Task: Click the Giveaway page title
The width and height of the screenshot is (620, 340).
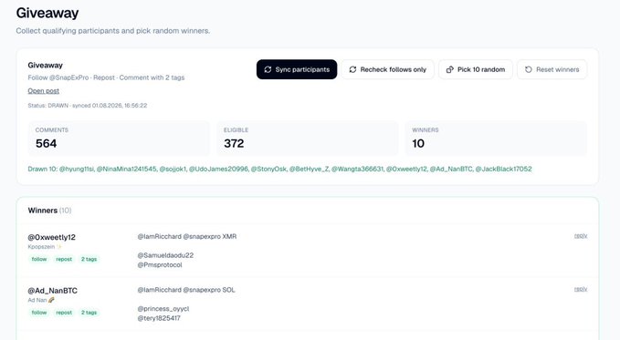Action: point(47,13)
